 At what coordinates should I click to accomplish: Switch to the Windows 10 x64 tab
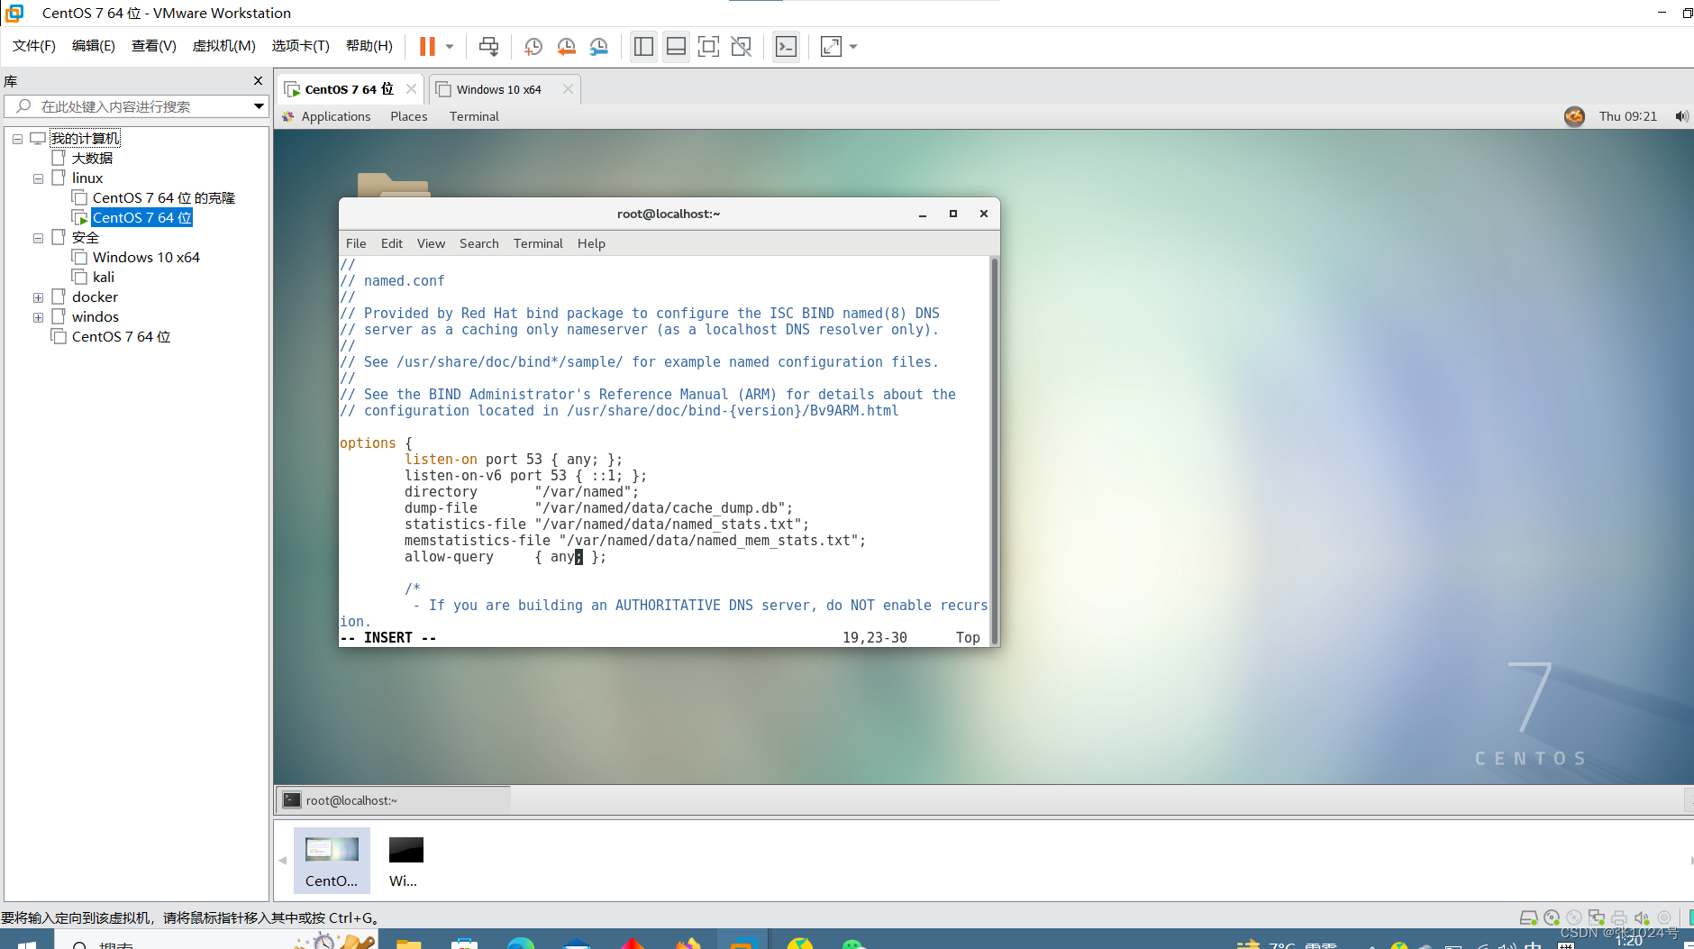500,88
